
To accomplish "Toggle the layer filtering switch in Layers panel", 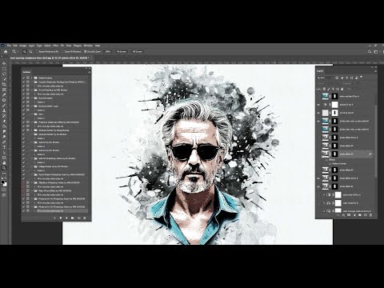I will coord(362,78).
